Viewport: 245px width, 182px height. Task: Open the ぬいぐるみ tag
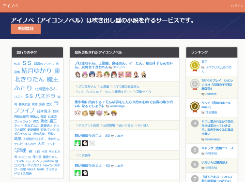[125, 125]
